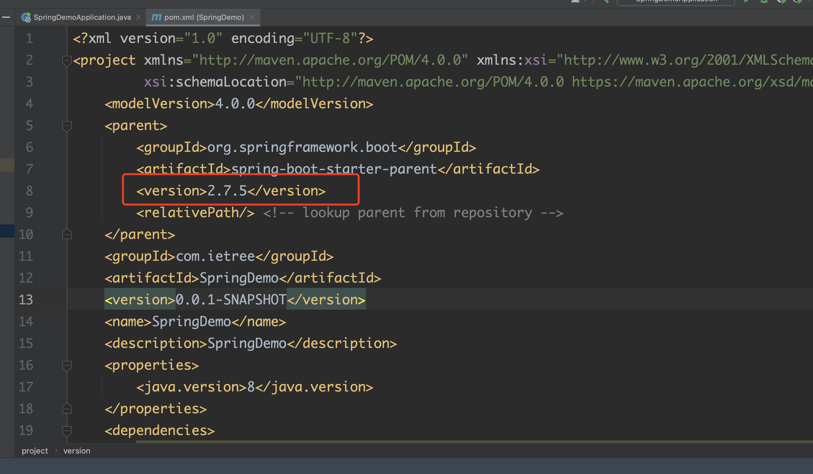Click the artifactId SpringDemo line
Viewport: 813px width, 474px height.
243,278
